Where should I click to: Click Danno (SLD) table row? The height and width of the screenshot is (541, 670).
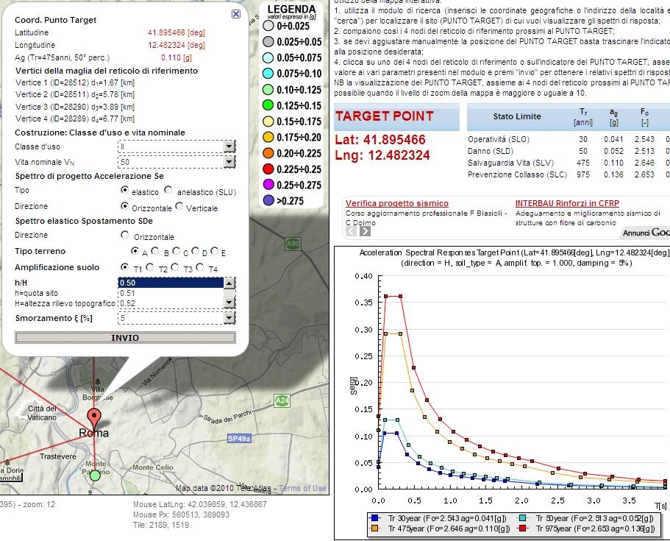click(x=569, y=151)
